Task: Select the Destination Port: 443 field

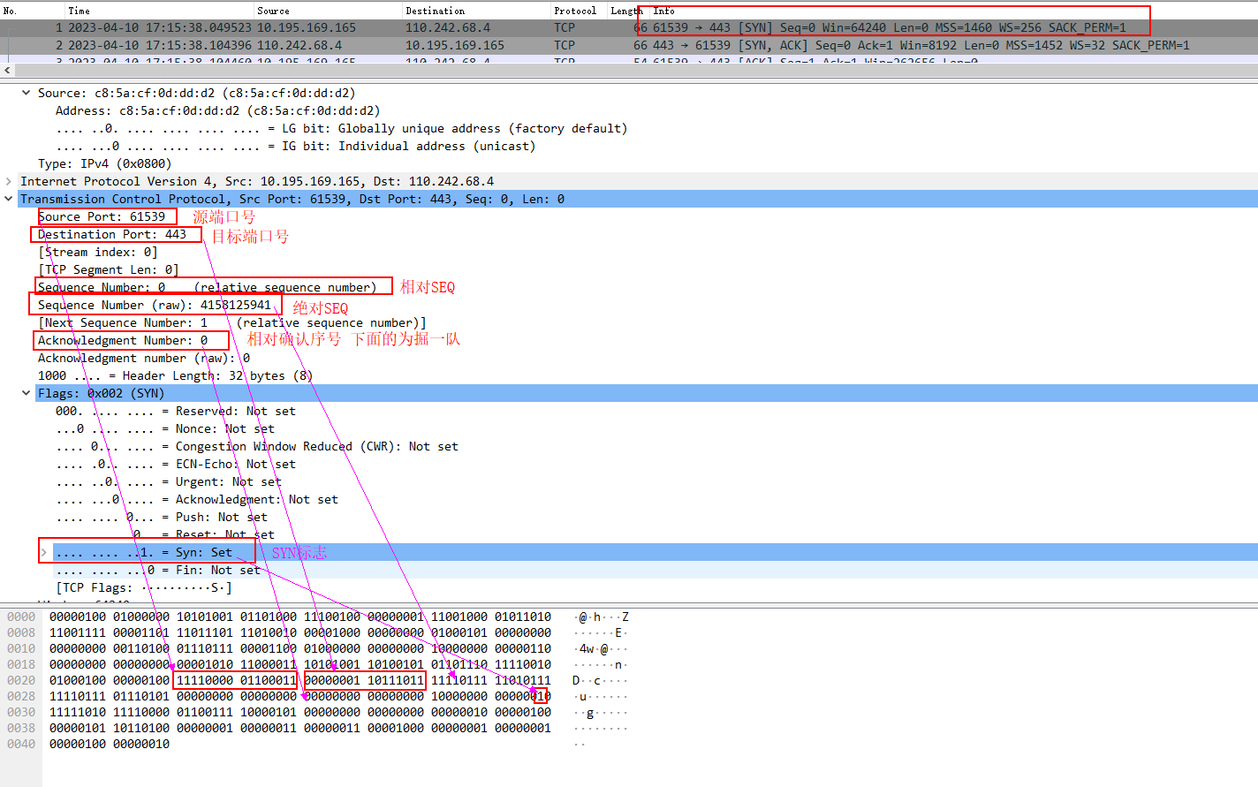Action: pos(112,234)
